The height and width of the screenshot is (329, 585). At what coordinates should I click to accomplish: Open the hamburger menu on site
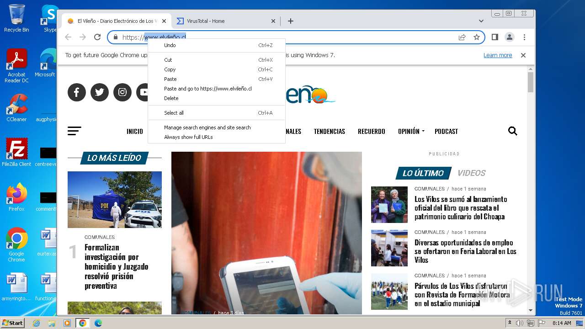[74, 131]
